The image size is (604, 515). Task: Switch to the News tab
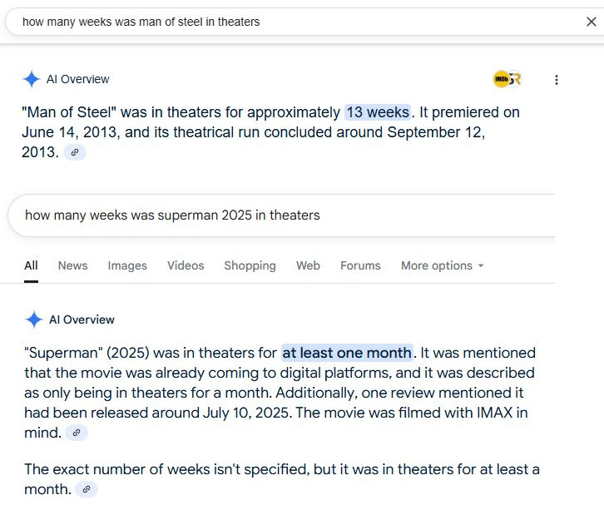[x=73, y=265]
